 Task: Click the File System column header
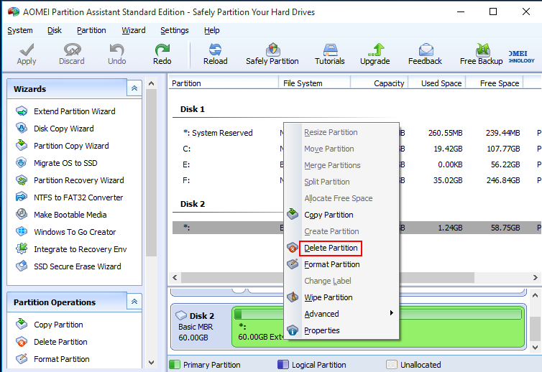click(x=315, y=83)
